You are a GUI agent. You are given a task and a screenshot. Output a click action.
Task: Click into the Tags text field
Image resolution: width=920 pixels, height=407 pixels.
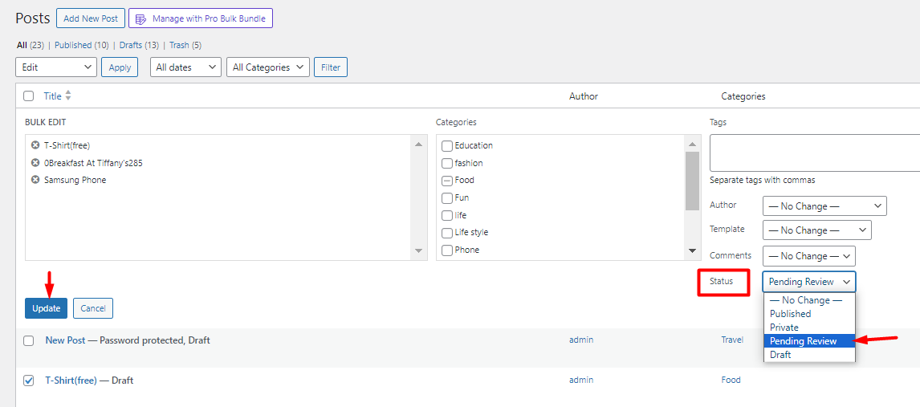pyautogui.click(x=814, y=153)
